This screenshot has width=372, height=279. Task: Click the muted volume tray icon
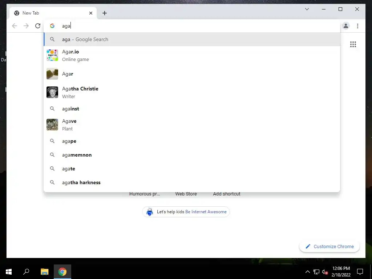coord(325,272)
